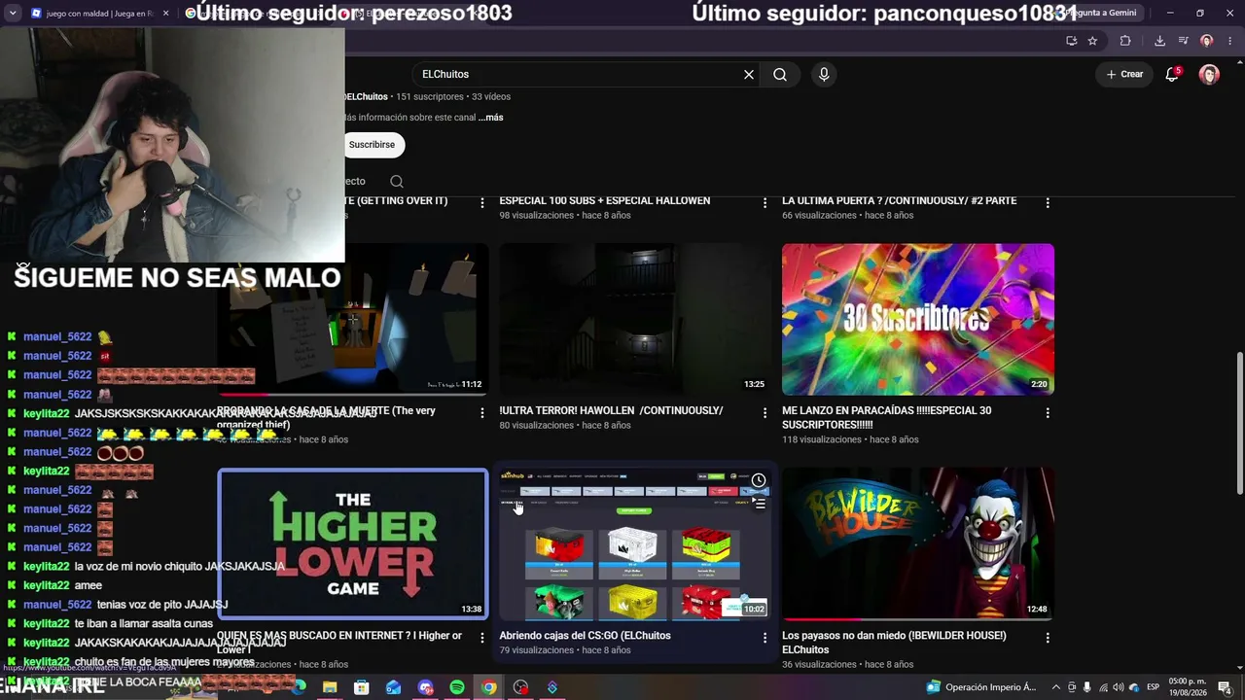Open the Bewilder House clown thumbnail
This screenshot has width=1245, height=700.
point(918,543)
